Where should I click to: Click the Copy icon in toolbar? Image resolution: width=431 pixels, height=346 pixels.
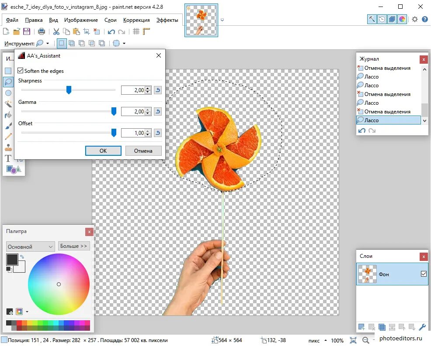[66, 31]
